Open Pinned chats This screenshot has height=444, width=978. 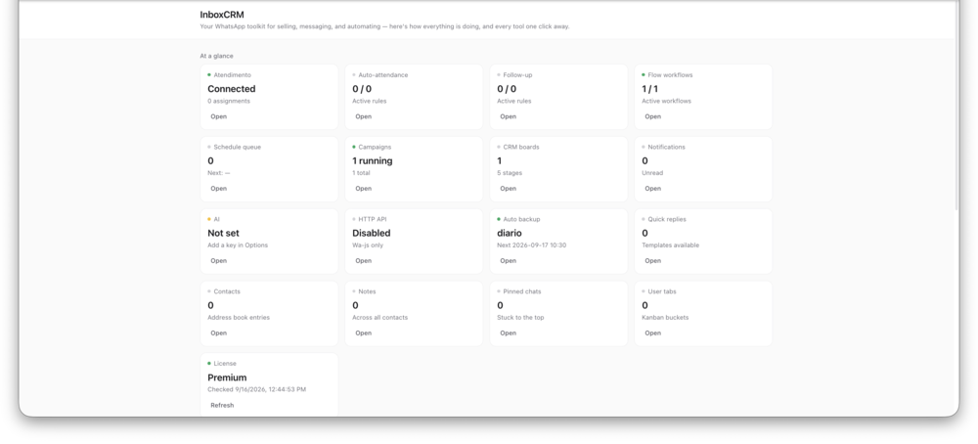pyautogui.click(x=508, y=333)
